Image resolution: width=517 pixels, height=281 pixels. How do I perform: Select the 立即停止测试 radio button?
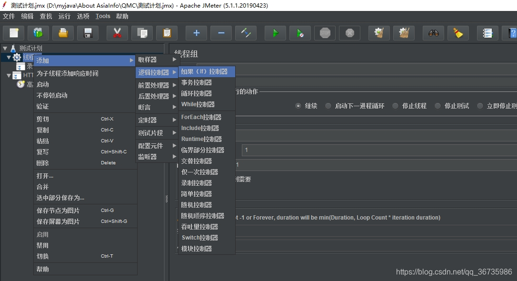(x=480, y=106)
